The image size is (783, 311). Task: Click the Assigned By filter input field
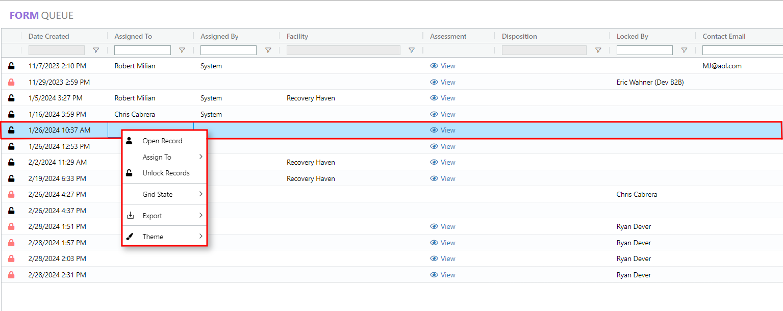tap(229, 49)
